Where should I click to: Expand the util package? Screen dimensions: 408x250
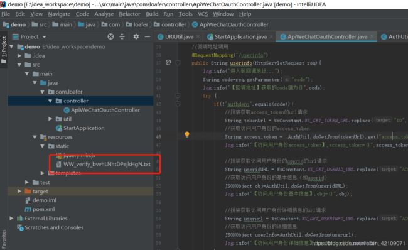(50, 119)
